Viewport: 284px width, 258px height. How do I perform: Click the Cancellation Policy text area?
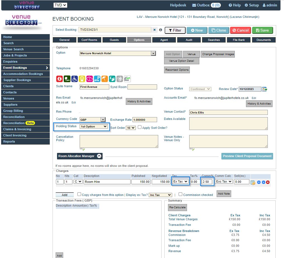(119, 141)
